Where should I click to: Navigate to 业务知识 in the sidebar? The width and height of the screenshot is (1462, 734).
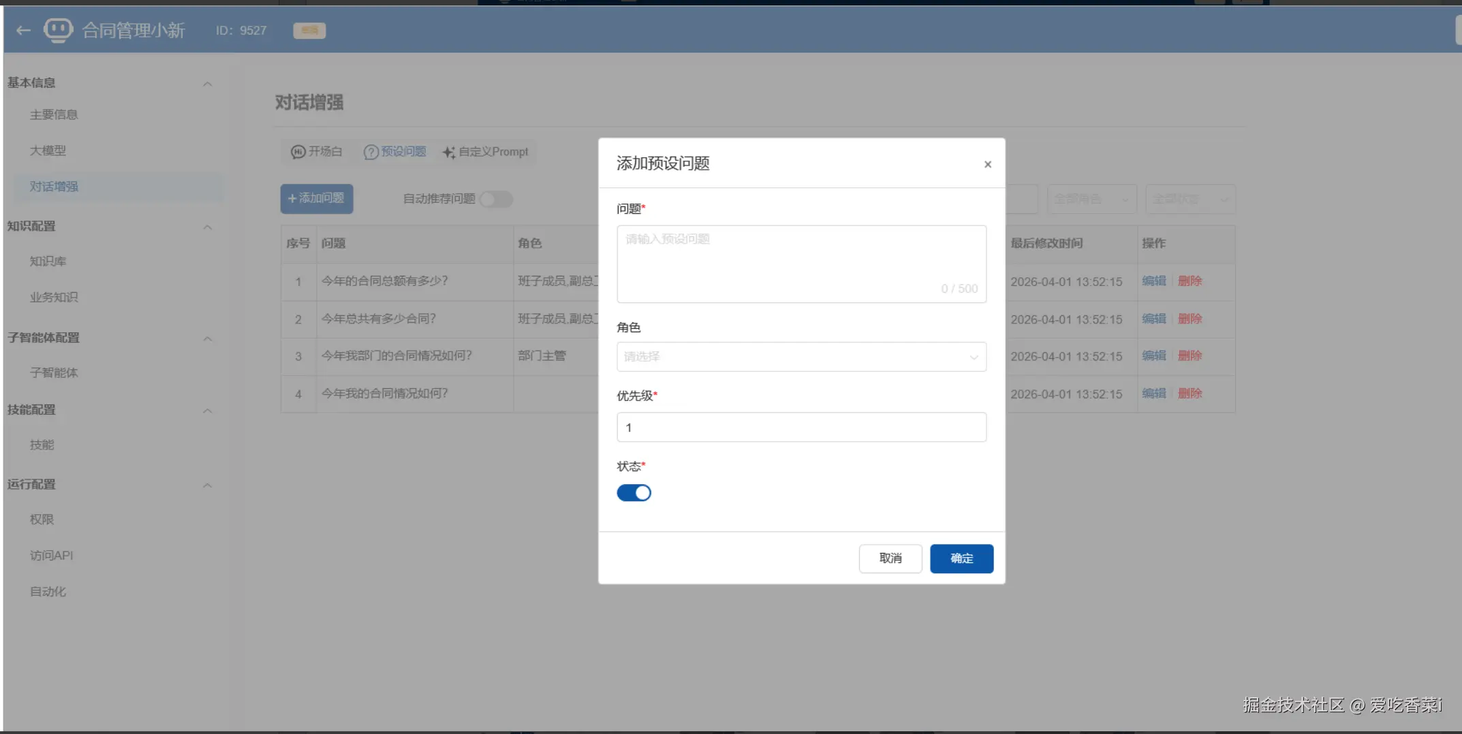click(54, 297)
